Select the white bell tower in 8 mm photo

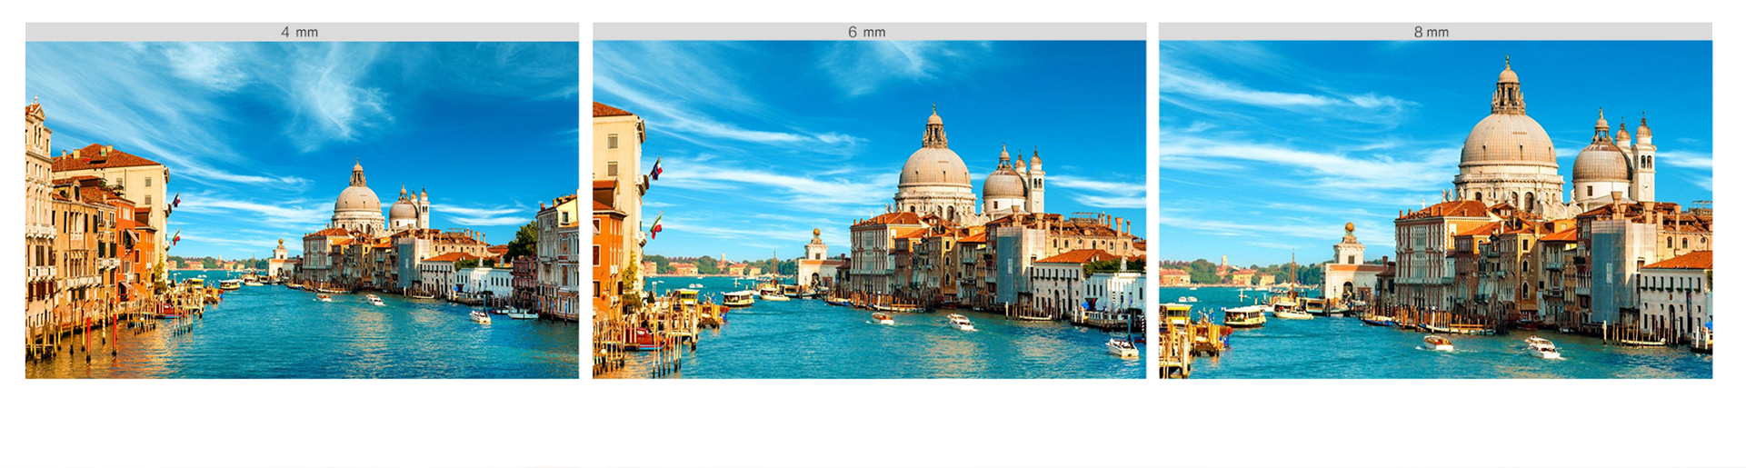1643,164
